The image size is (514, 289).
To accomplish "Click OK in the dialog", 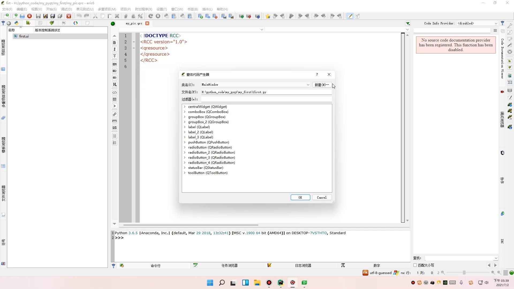I will (x=300, y=197).
